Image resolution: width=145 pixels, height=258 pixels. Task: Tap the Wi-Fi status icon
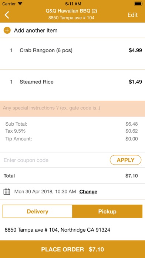pyautogui.click(x=20, y=3)
